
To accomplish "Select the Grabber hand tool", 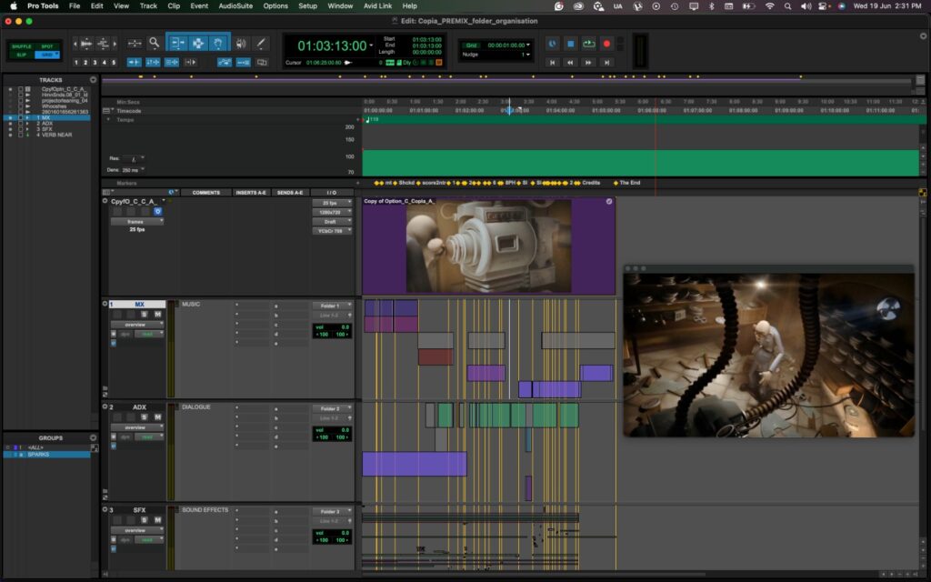I will pos(219,43).
